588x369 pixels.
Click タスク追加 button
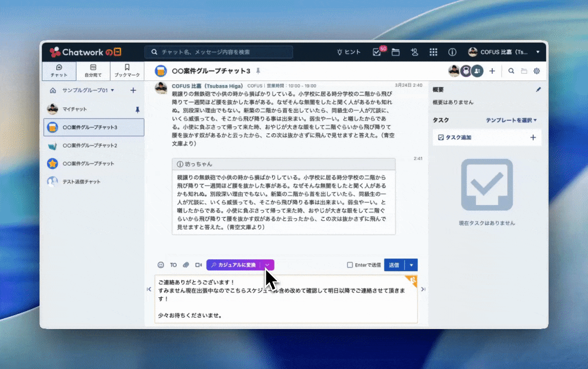[455, 137]
